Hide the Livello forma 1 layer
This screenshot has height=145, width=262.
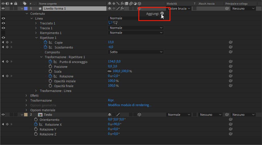click(x=3, y=9)
